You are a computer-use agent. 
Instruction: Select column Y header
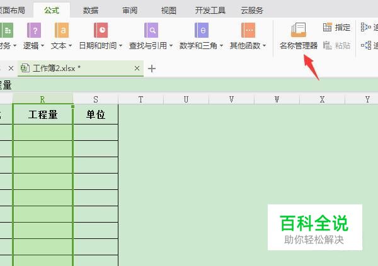tap(362, 99)
